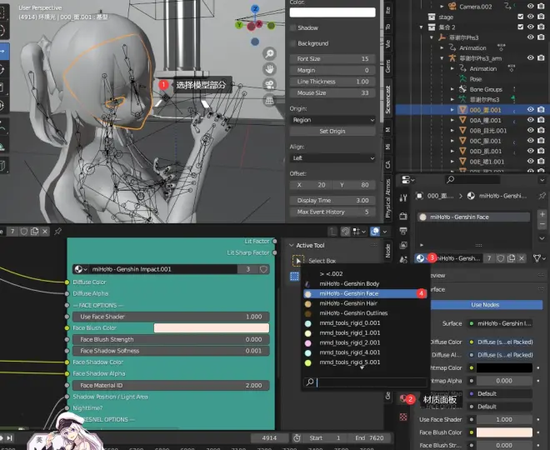This screenshot has width=550, height=450.
Task: Click the minus button to remove material slot
Action: point(542,224)
